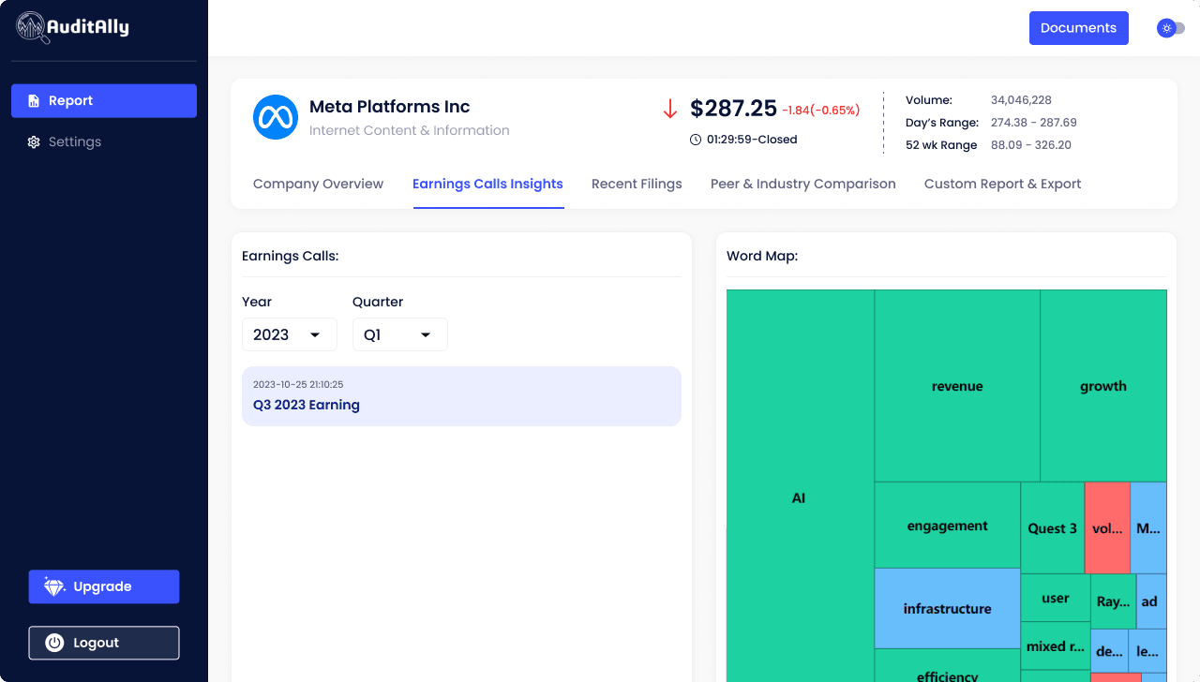
Task: Click the power icon on Logout
Action: click(54, 643)
